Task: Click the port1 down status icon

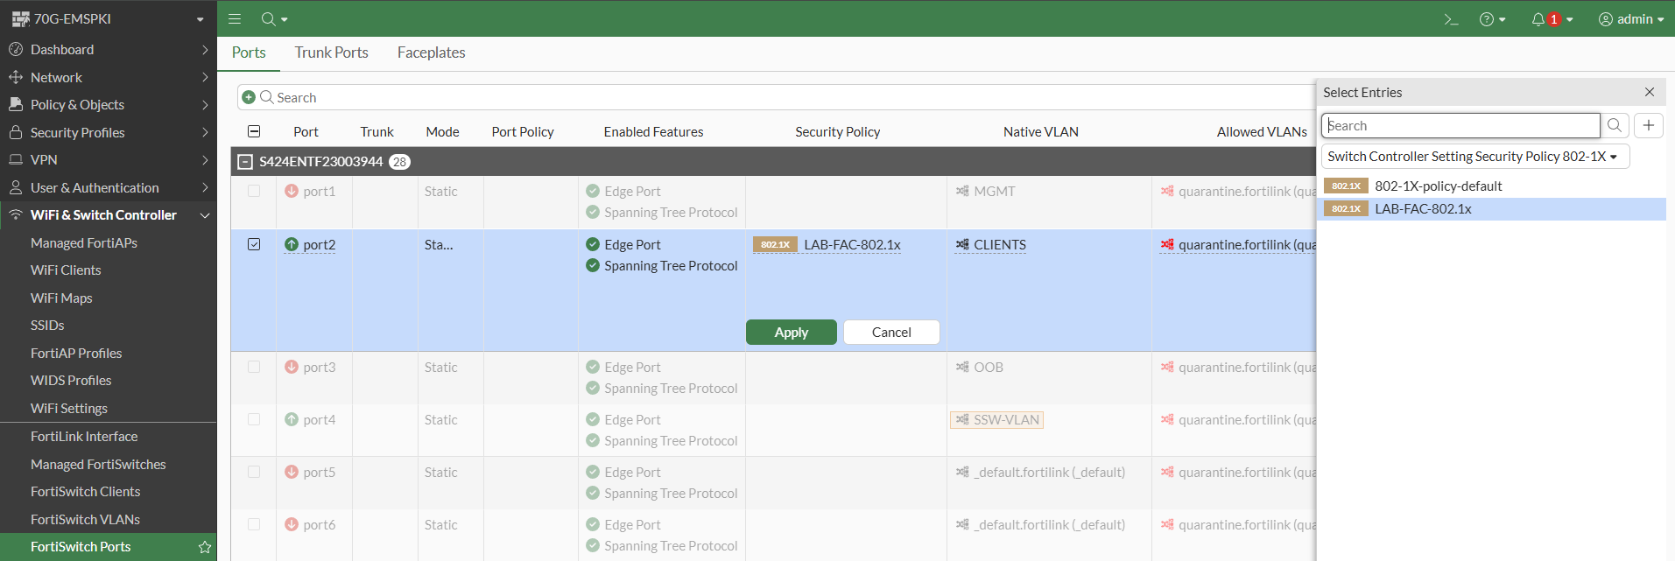Action: coord(292,191)
